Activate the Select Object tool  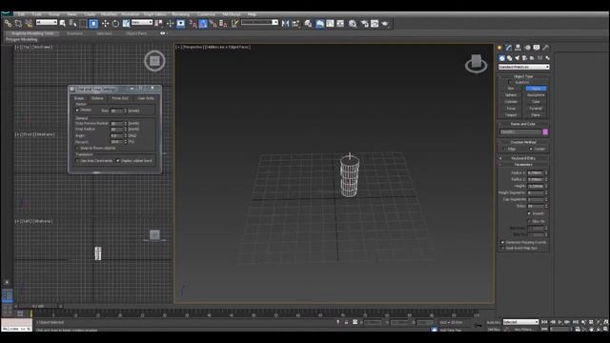pyautogui.click(x=63, y=24)
